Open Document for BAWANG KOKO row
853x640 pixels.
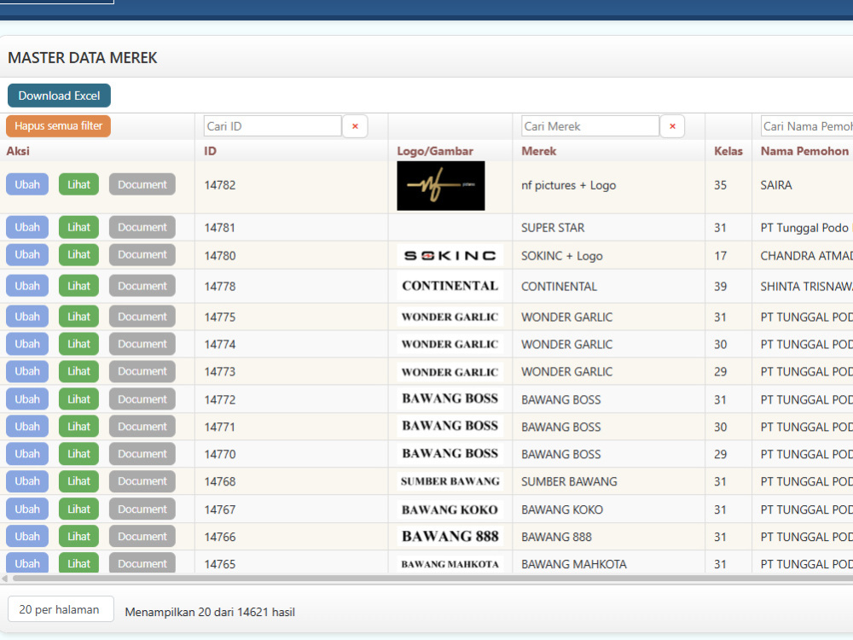point(142,509)
